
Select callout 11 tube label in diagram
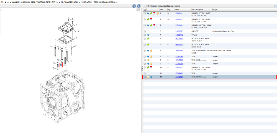pyautogui.click(x=71, y=61)
